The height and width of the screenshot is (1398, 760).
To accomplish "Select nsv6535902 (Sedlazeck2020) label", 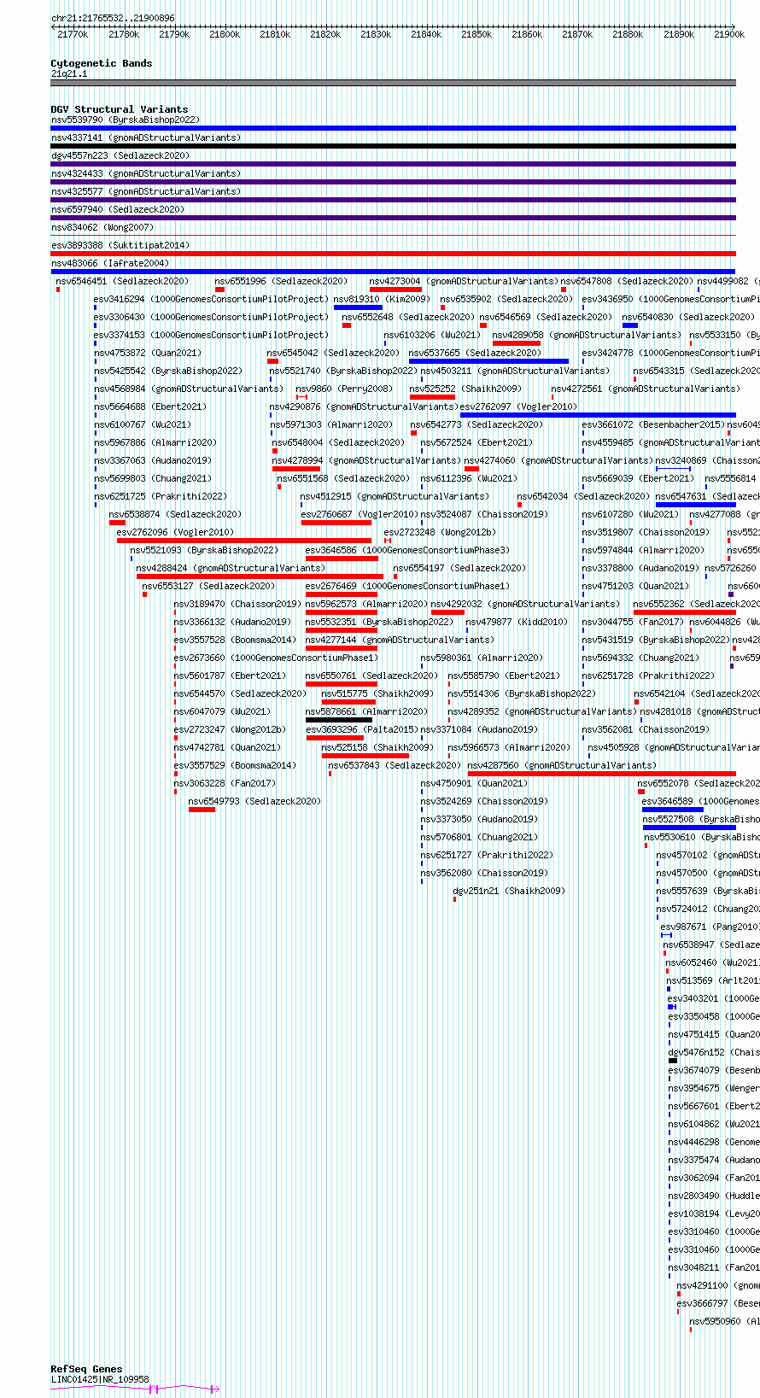I will (507, 300).
